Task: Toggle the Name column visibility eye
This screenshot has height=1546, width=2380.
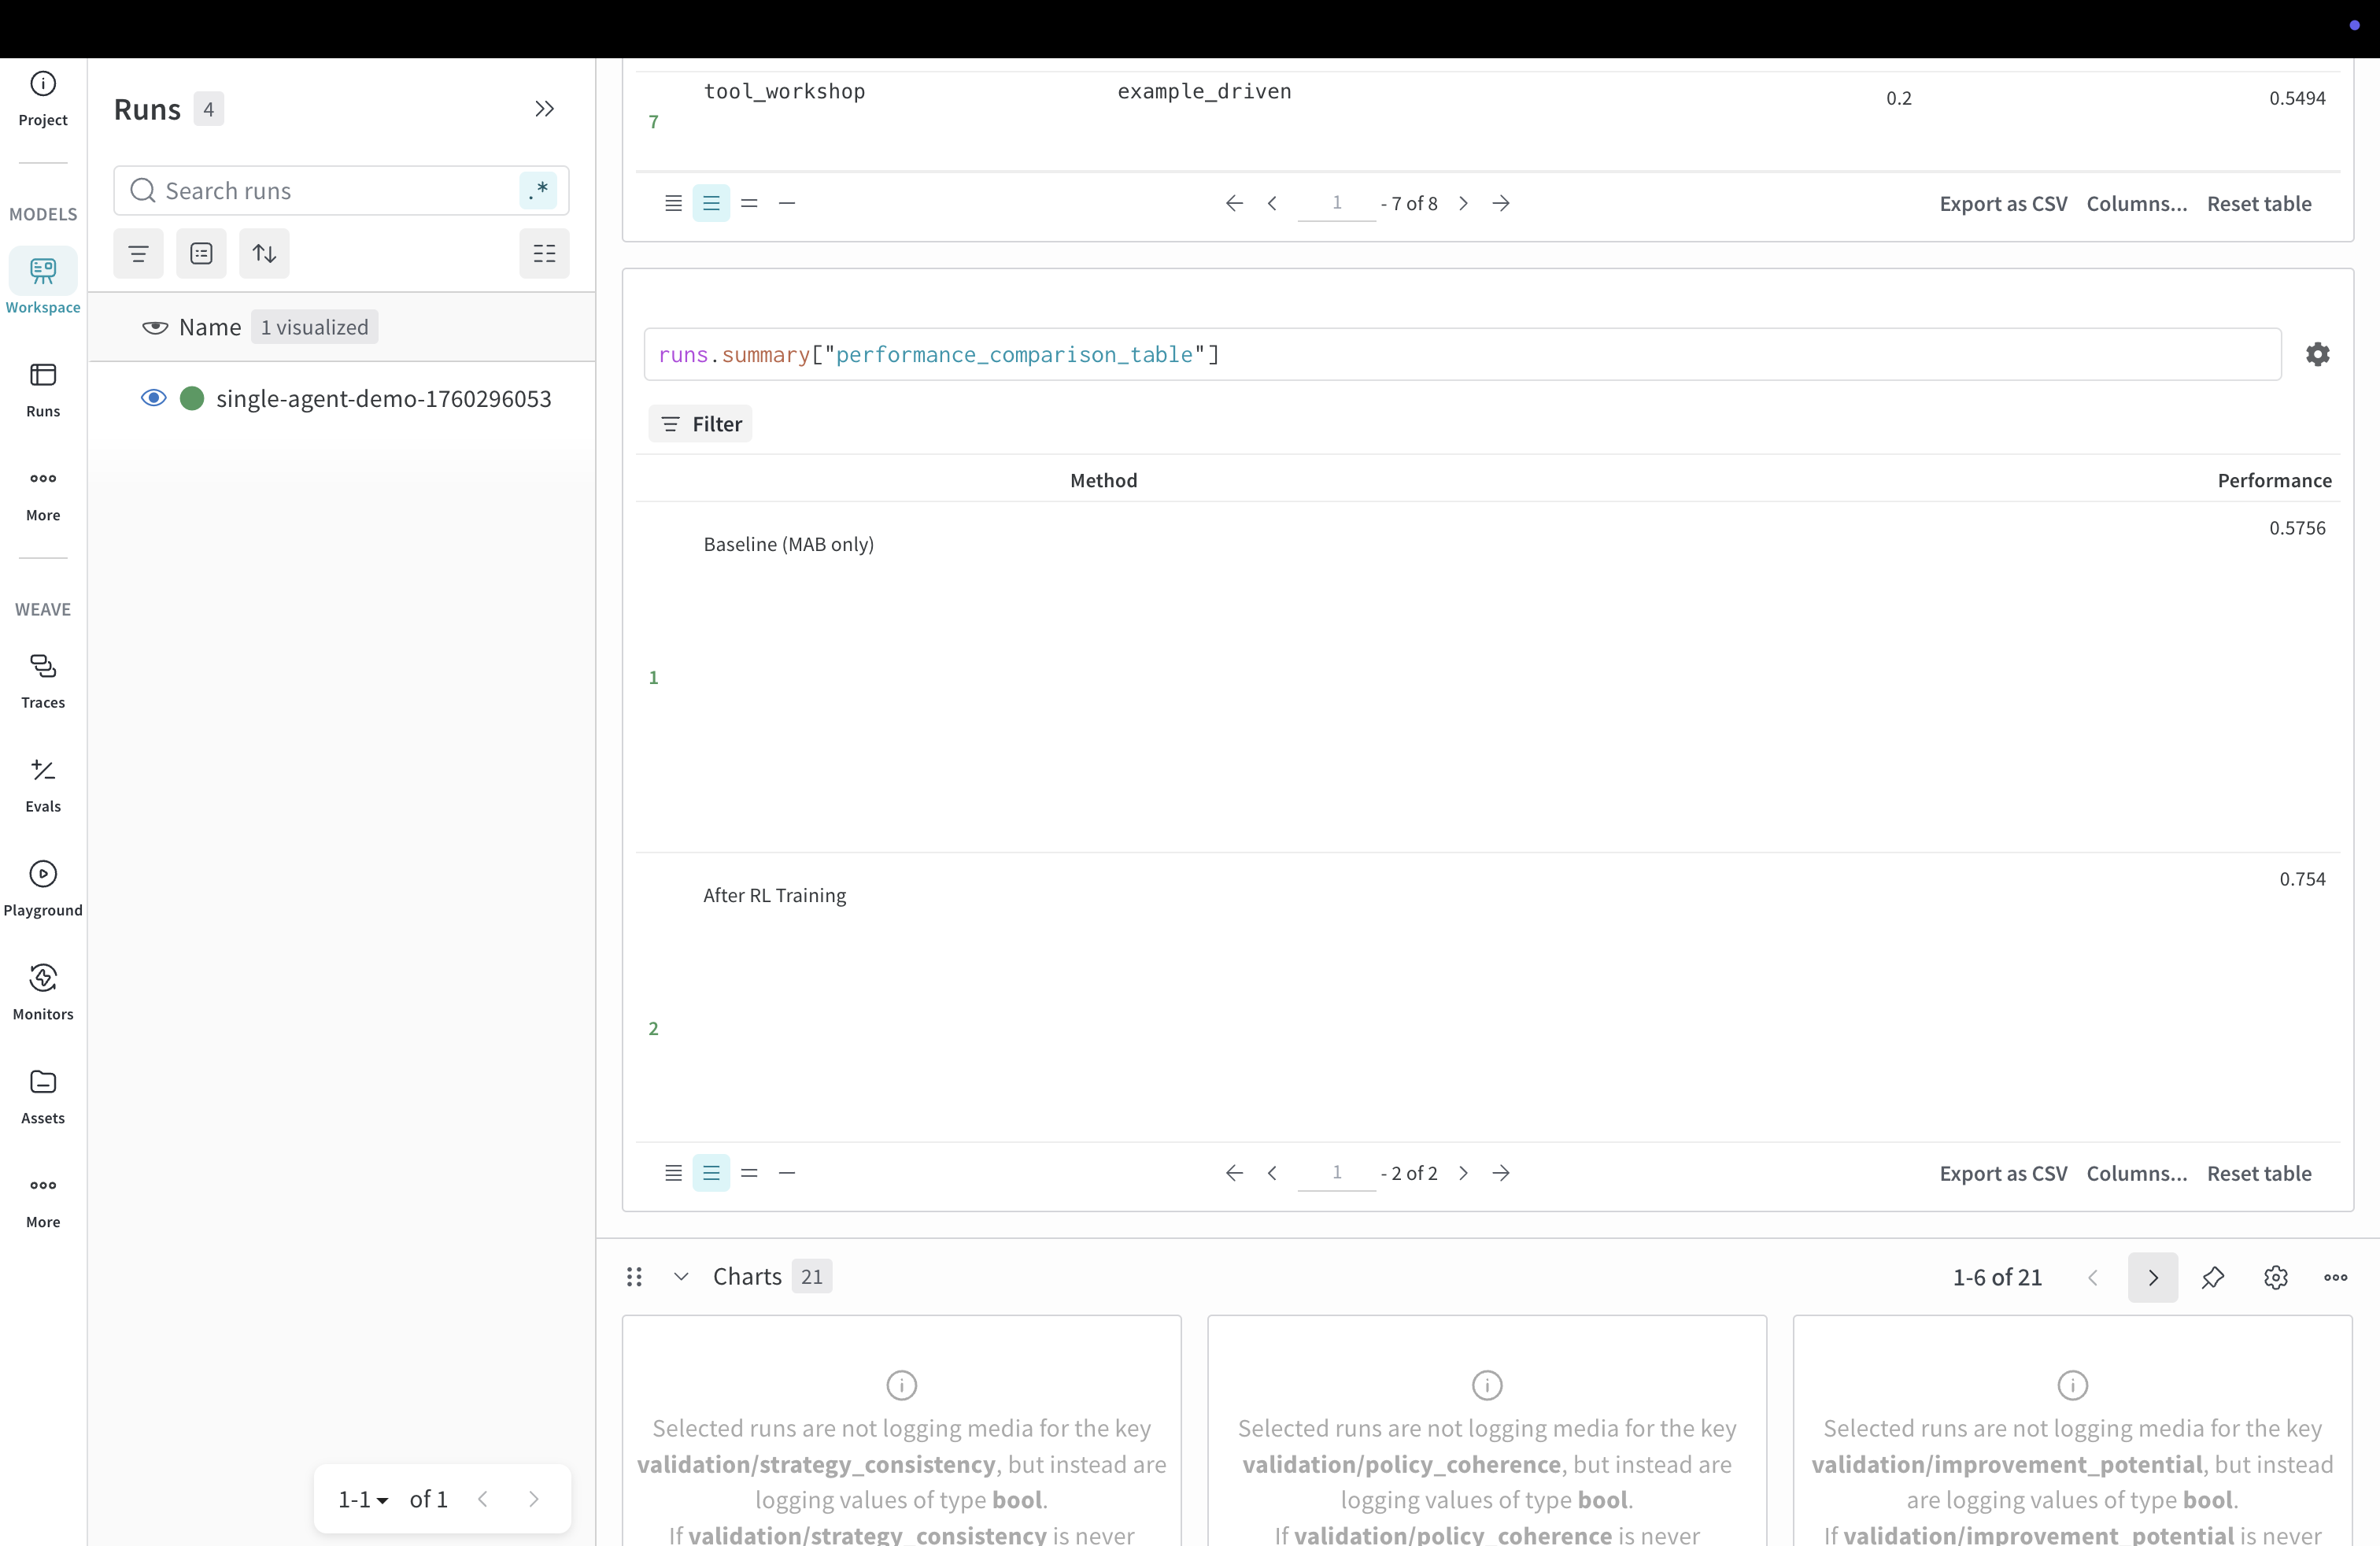Action: point(155,327)
